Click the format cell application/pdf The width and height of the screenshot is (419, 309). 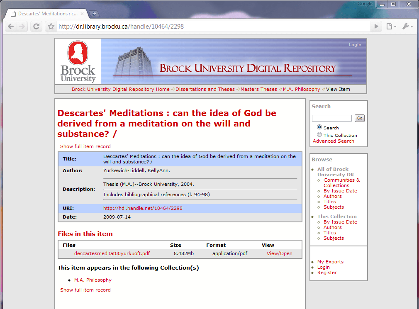coord(230,253)
